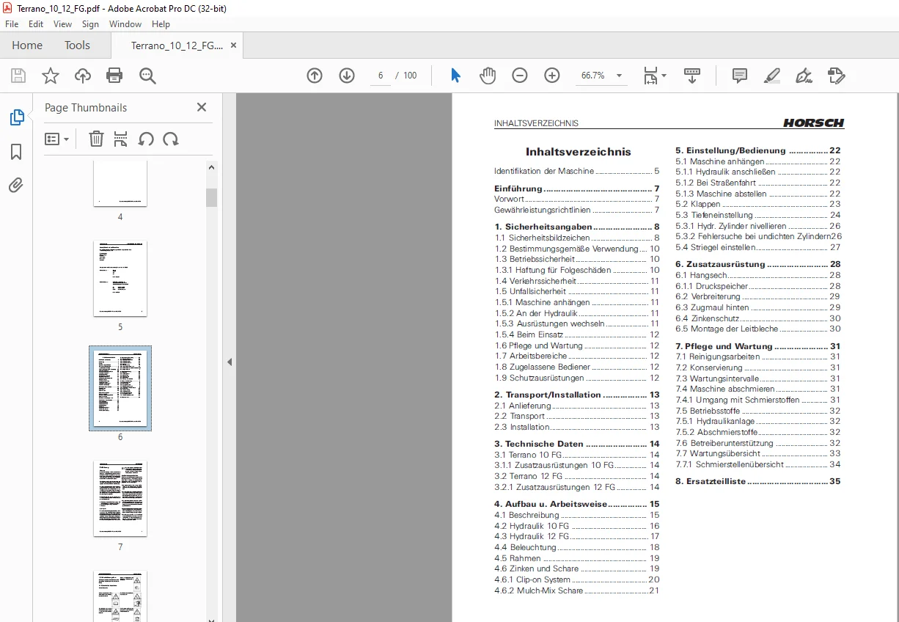Open the Find text magnifier tool
The width and height of the screenshot is (899, 622).
point(147,76)
